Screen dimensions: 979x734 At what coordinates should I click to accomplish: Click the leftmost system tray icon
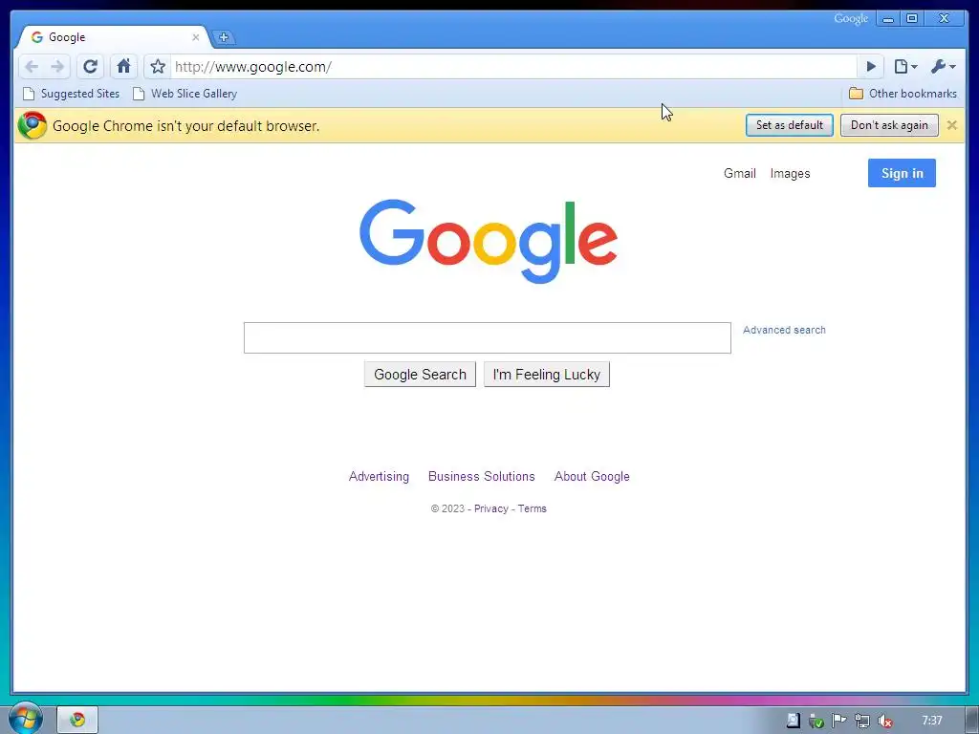click(x=793, y=721)
